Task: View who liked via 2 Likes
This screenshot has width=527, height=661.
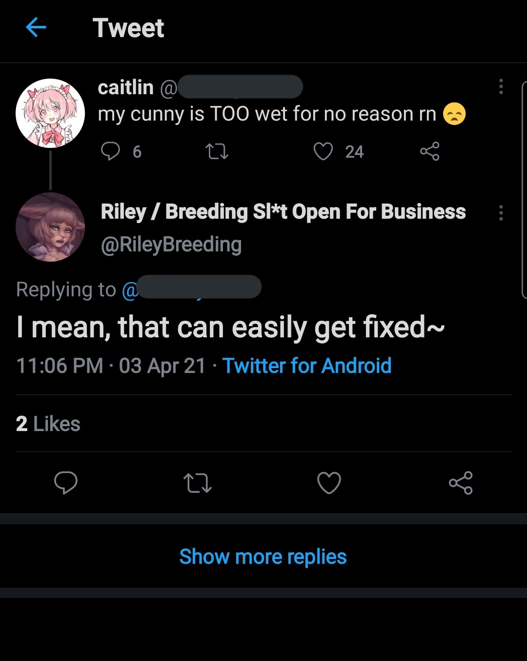Action: (48, 424)
